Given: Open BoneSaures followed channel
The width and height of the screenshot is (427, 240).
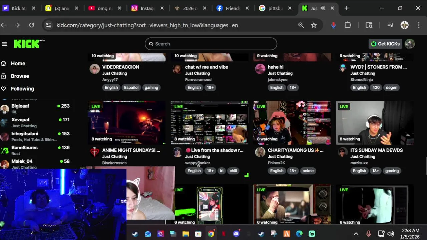Looking at the screenshot, I should coord(35,150).
